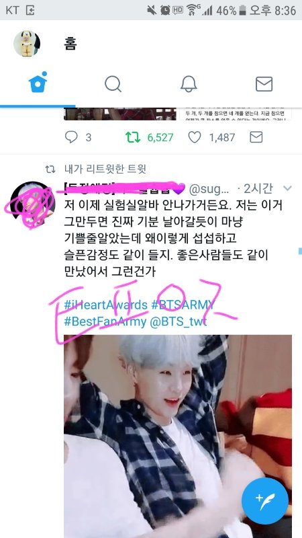Open the @BTS_twt mention
Viewport: 302px width, 538px height.
[179, 322]
